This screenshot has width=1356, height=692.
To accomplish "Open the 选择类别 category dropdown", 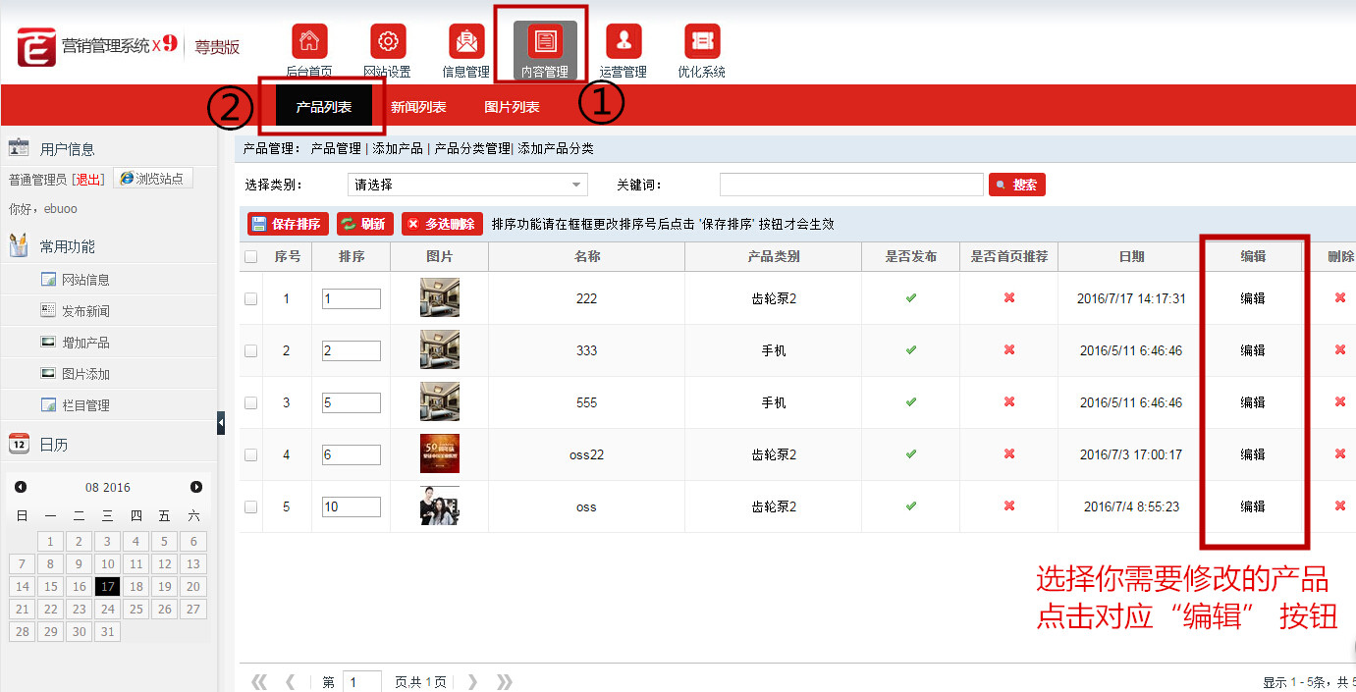I will click(x=467, y=185).
